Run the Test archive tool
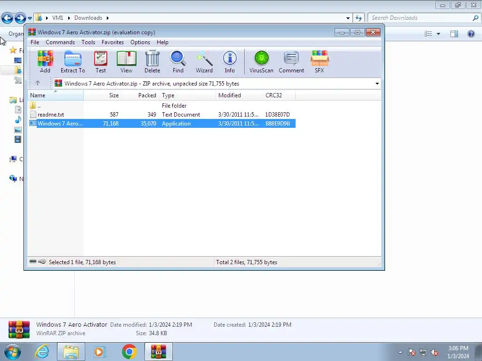Viewport: 482px width, 361px height. [101, 62]
